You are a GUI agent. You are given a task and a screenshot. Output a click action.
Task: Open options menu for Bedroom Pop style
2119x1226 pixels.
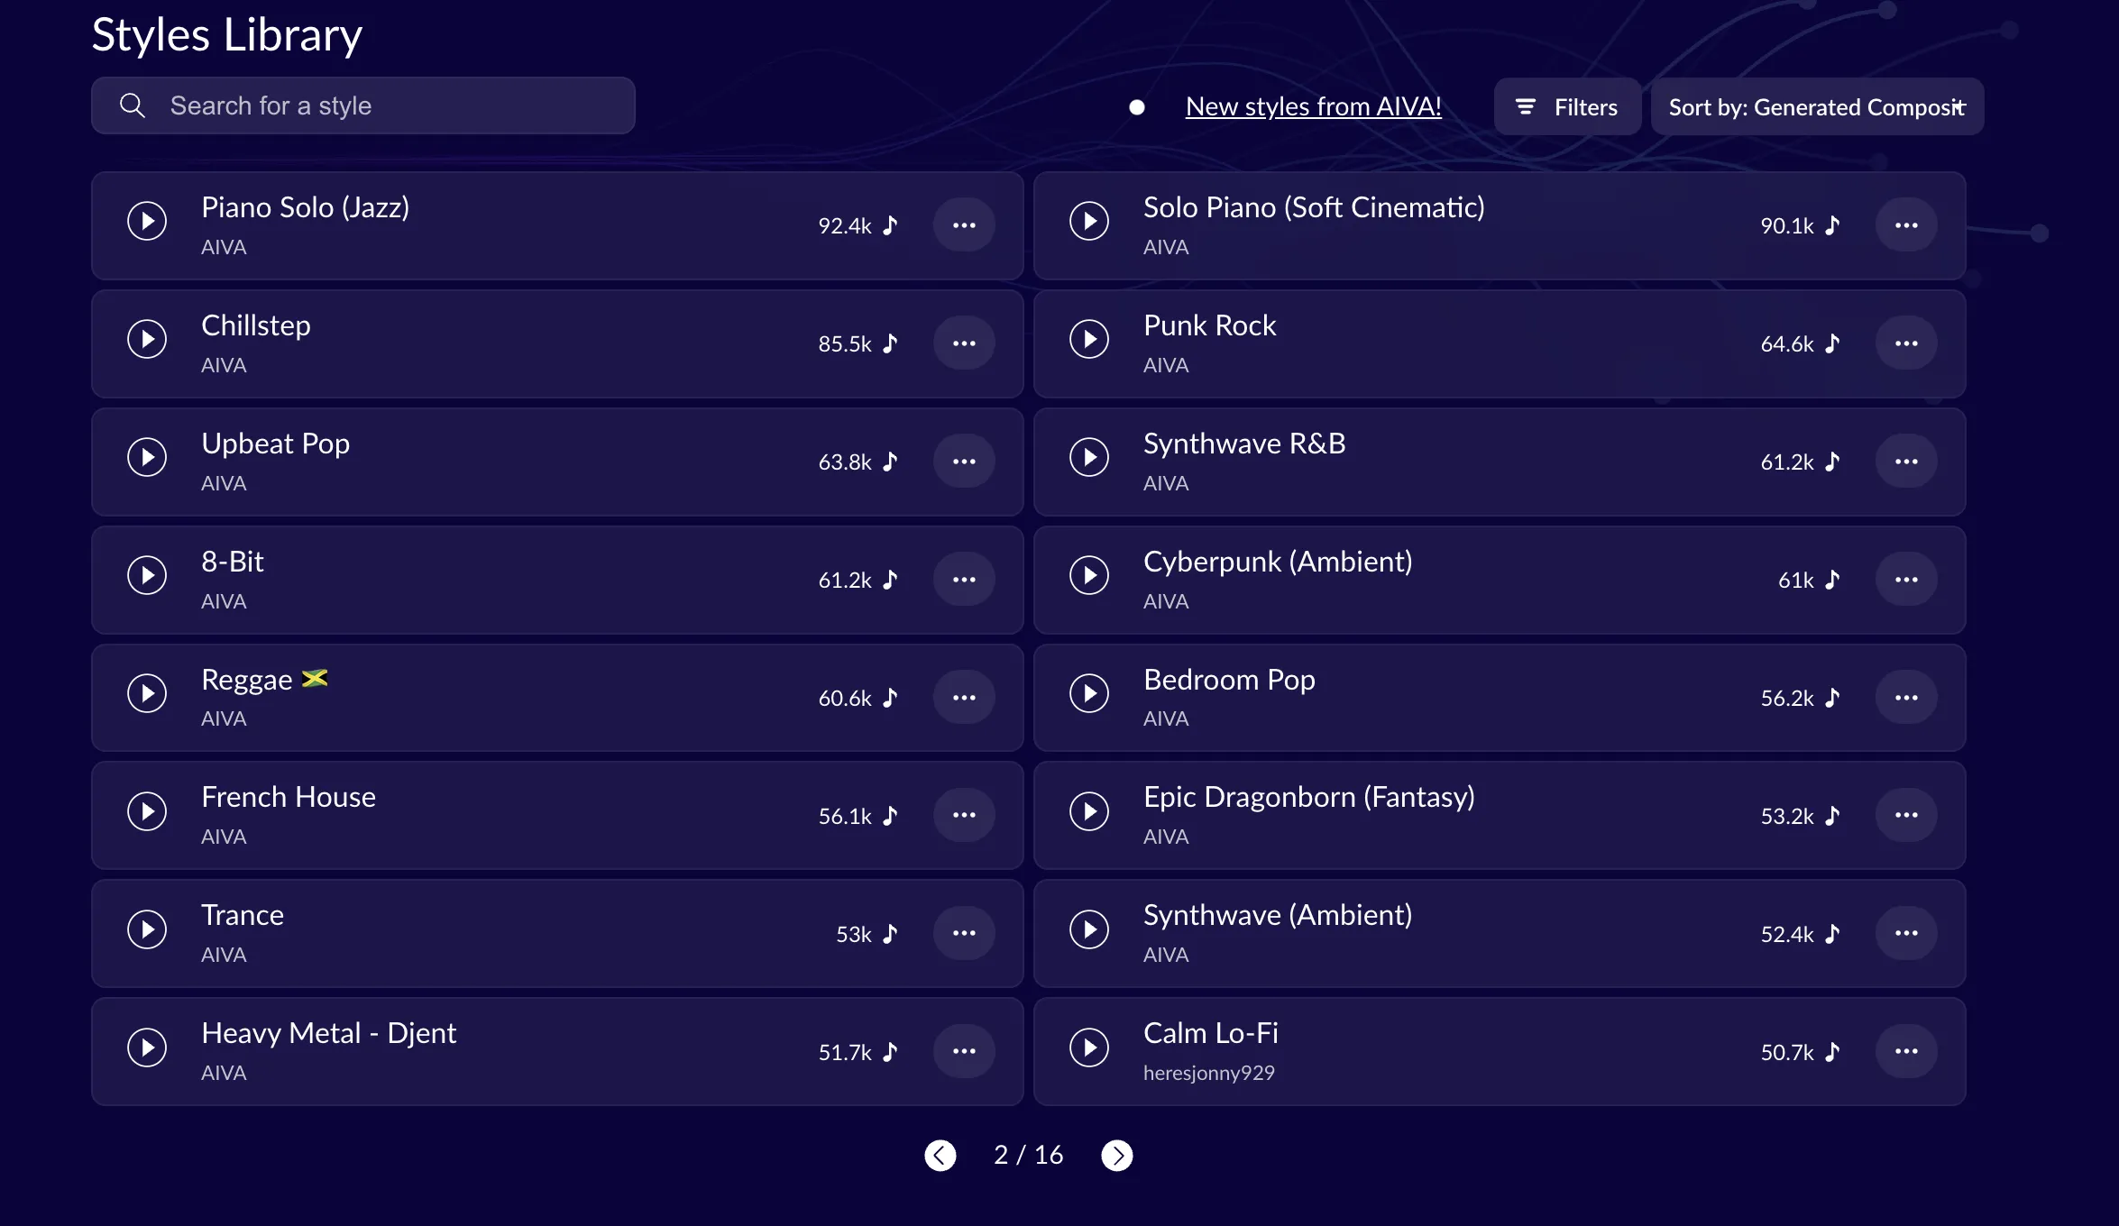1907,697
